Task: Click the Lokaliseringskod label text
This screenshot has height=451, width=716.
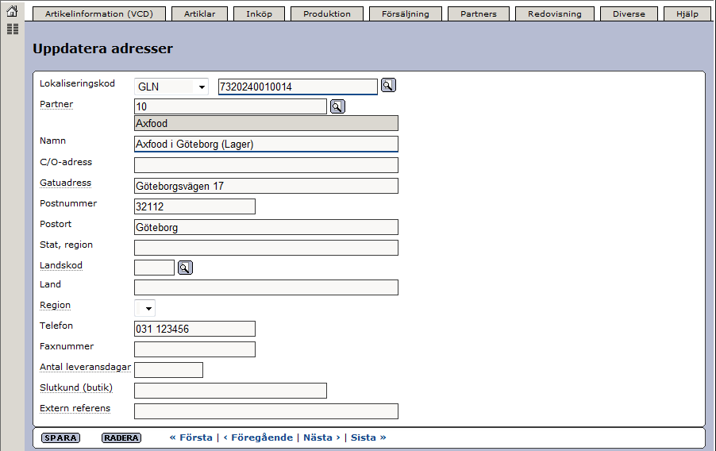Action: (77, 83)
